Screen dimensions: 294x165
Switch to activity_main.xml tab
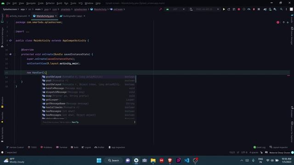click(18, 16)
